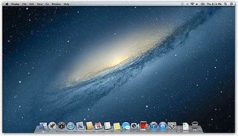The image size is (238, 136).
Task: Open the File menu
Action: point(24,4)
